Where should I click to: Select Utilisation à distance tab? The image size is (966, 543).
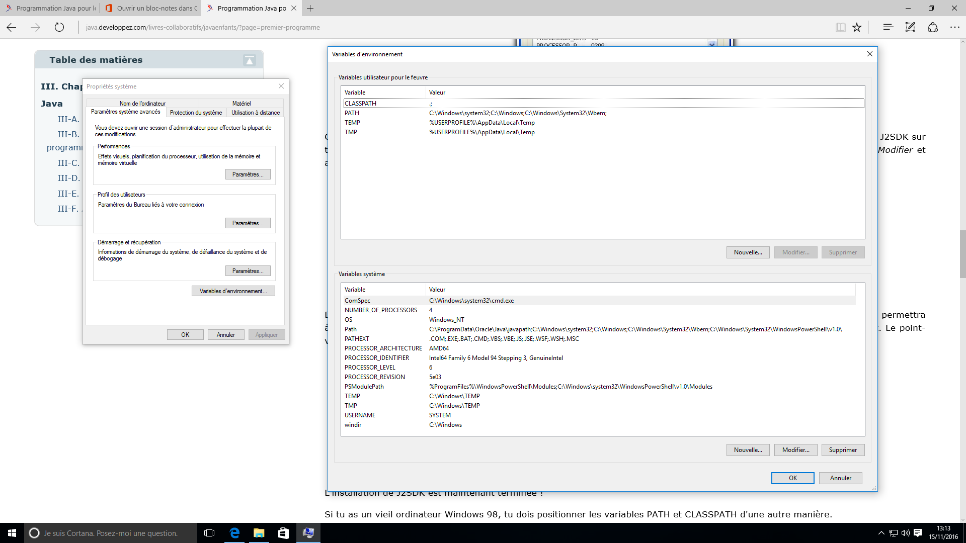coord(256,113)
